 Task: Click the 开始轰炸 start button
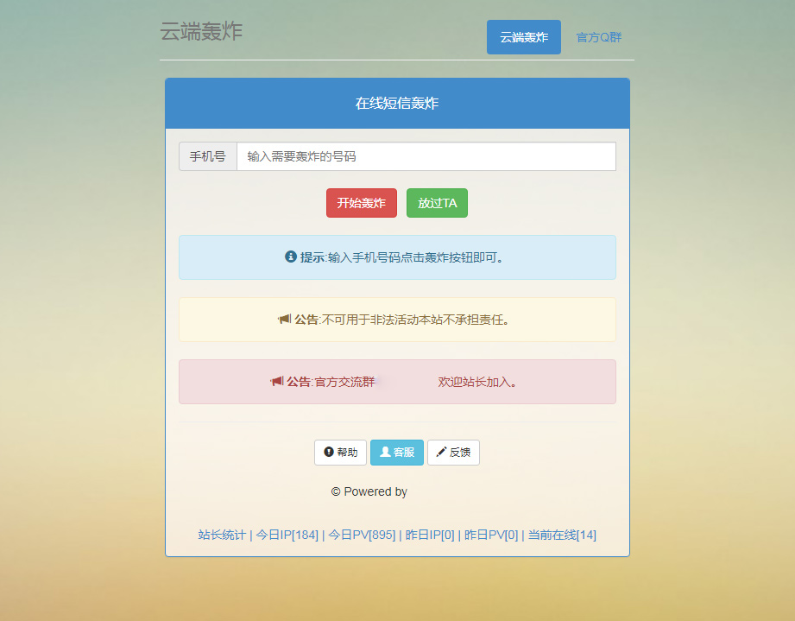(x=361, y=203)
